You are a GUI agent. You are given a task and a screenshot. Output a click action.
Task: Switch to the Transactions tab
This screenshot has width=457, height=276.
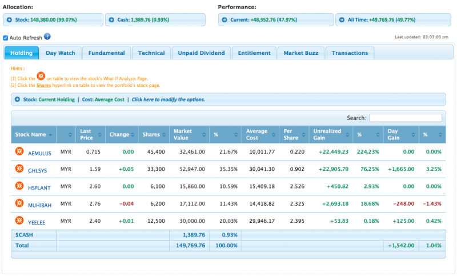350,53
